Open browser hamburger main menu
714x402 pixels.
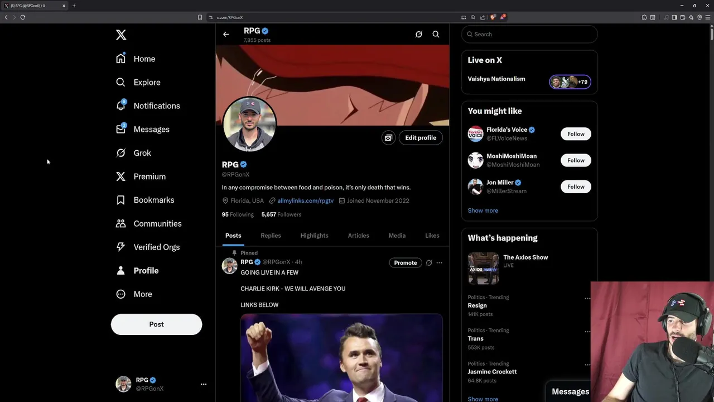(x=708, y=17)
